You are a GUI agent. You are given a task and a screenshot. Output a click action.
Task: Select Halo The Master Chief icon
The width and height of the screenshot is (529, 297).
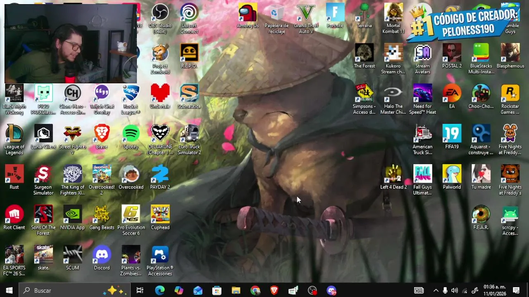(x=393, y=99)
